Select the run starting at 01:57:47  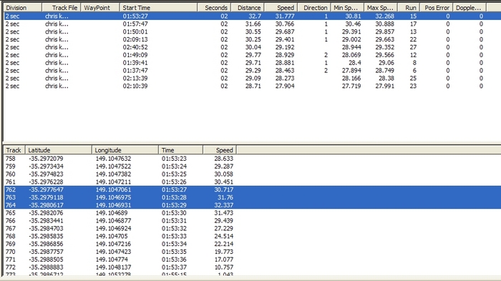pos(253,24)
